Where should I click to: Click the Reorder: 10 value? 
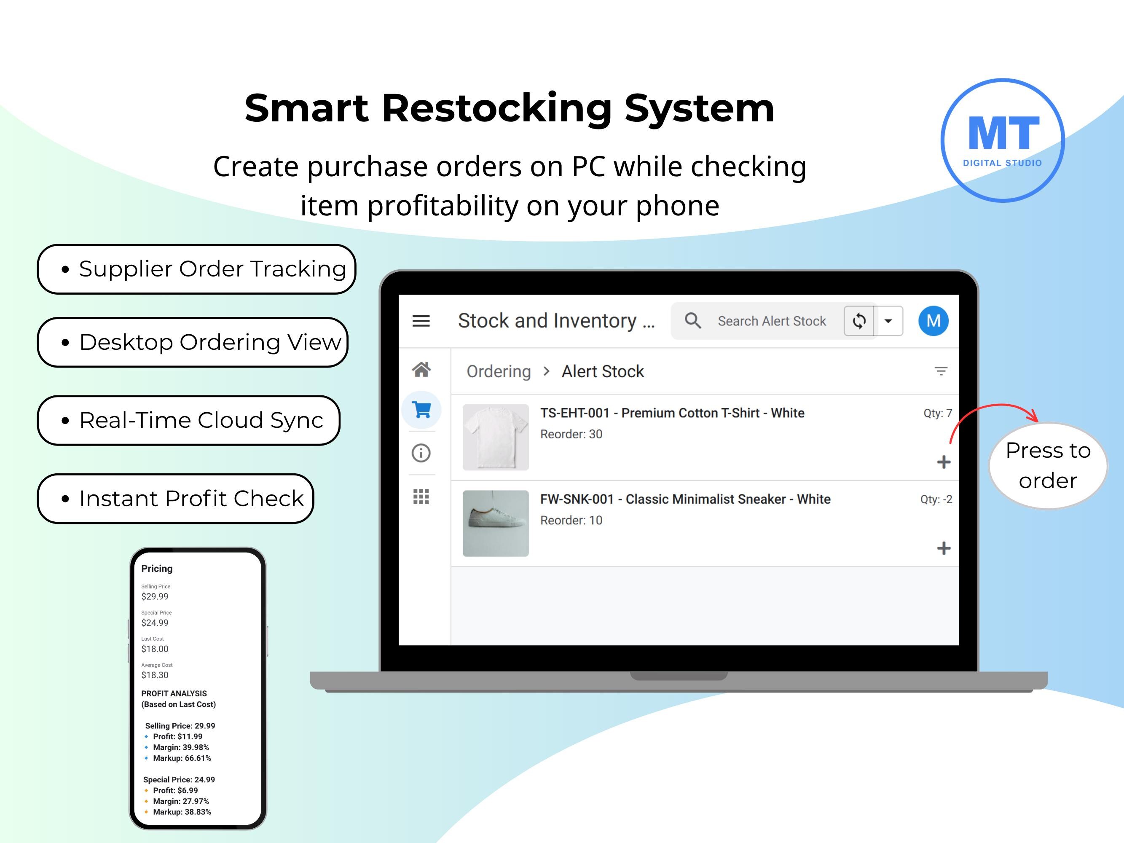coord(571,520)
